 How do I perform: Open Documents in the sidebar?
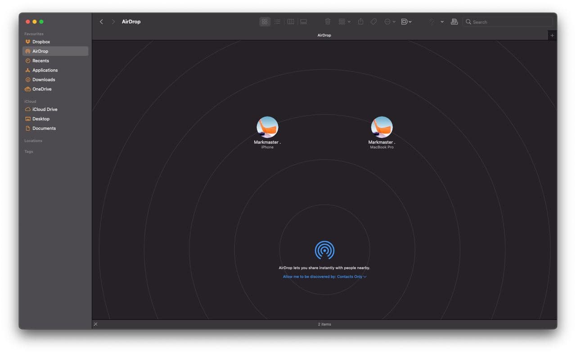click(55, 128)
